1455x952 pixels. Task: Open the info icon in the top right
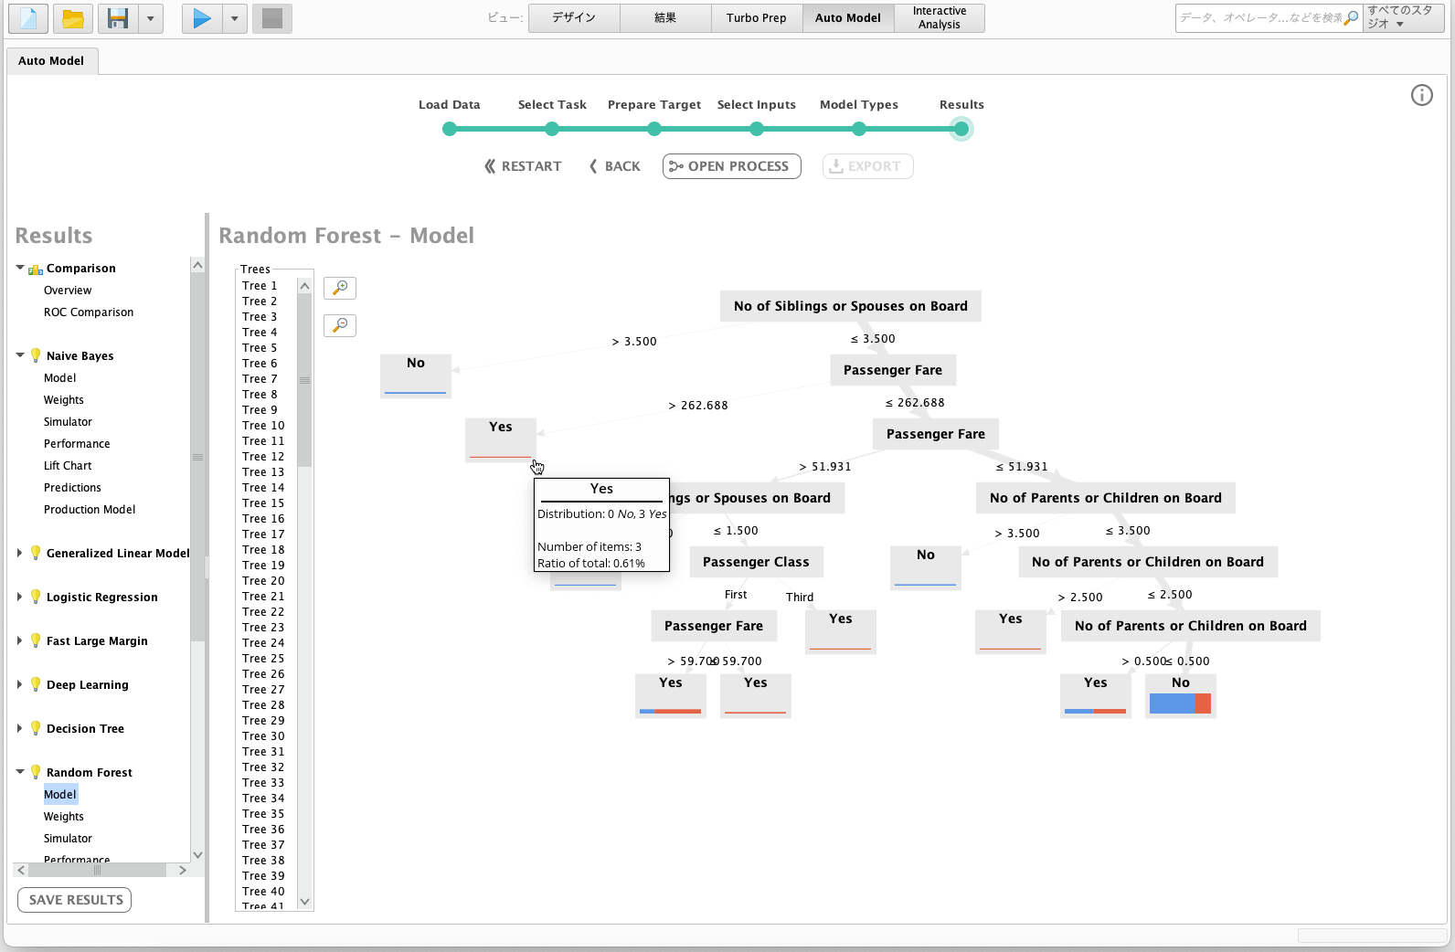tap(1422, 95)
